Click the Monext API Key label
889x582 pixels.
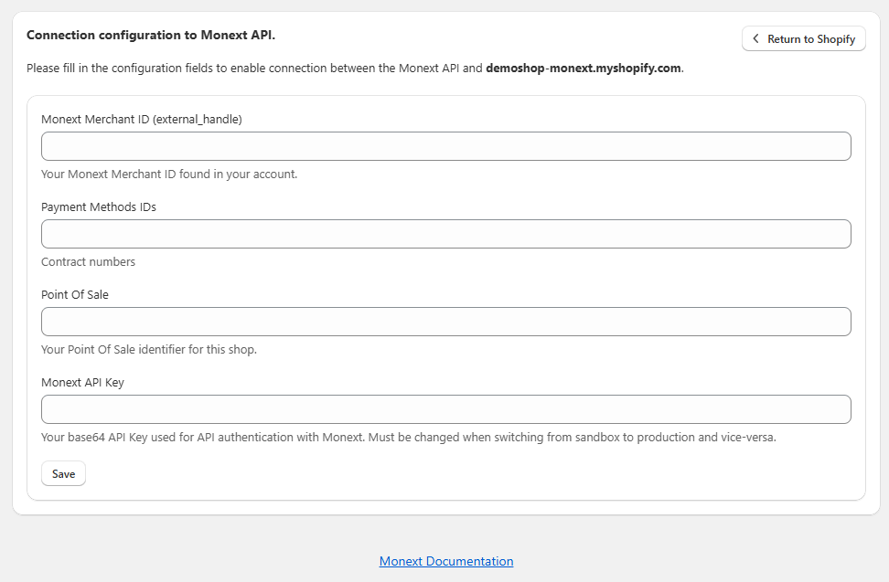pos(83,383)
